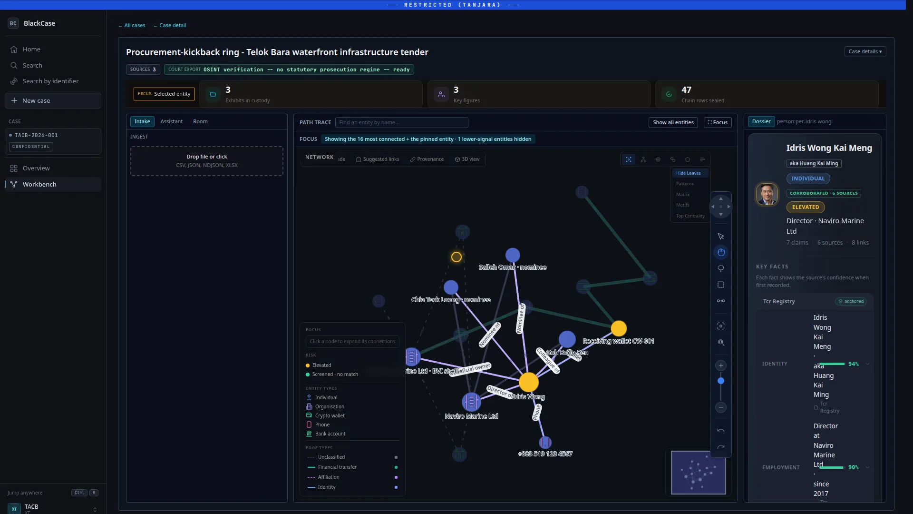Click the zoom out minus button
This screenshot has width=913, height=514.
[721, 407]
